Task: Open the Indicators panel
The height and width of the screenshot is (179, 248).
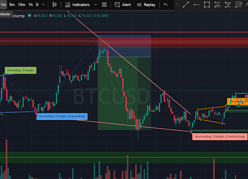Action: tap(77, 5)
